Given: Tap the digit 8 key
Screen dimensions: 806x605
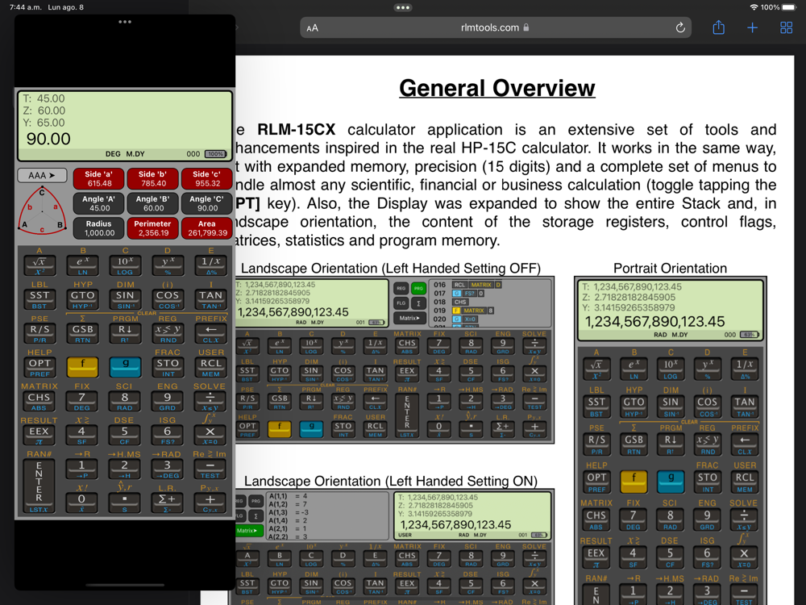Looking at the screenshot, I should (x=125, y=401).
